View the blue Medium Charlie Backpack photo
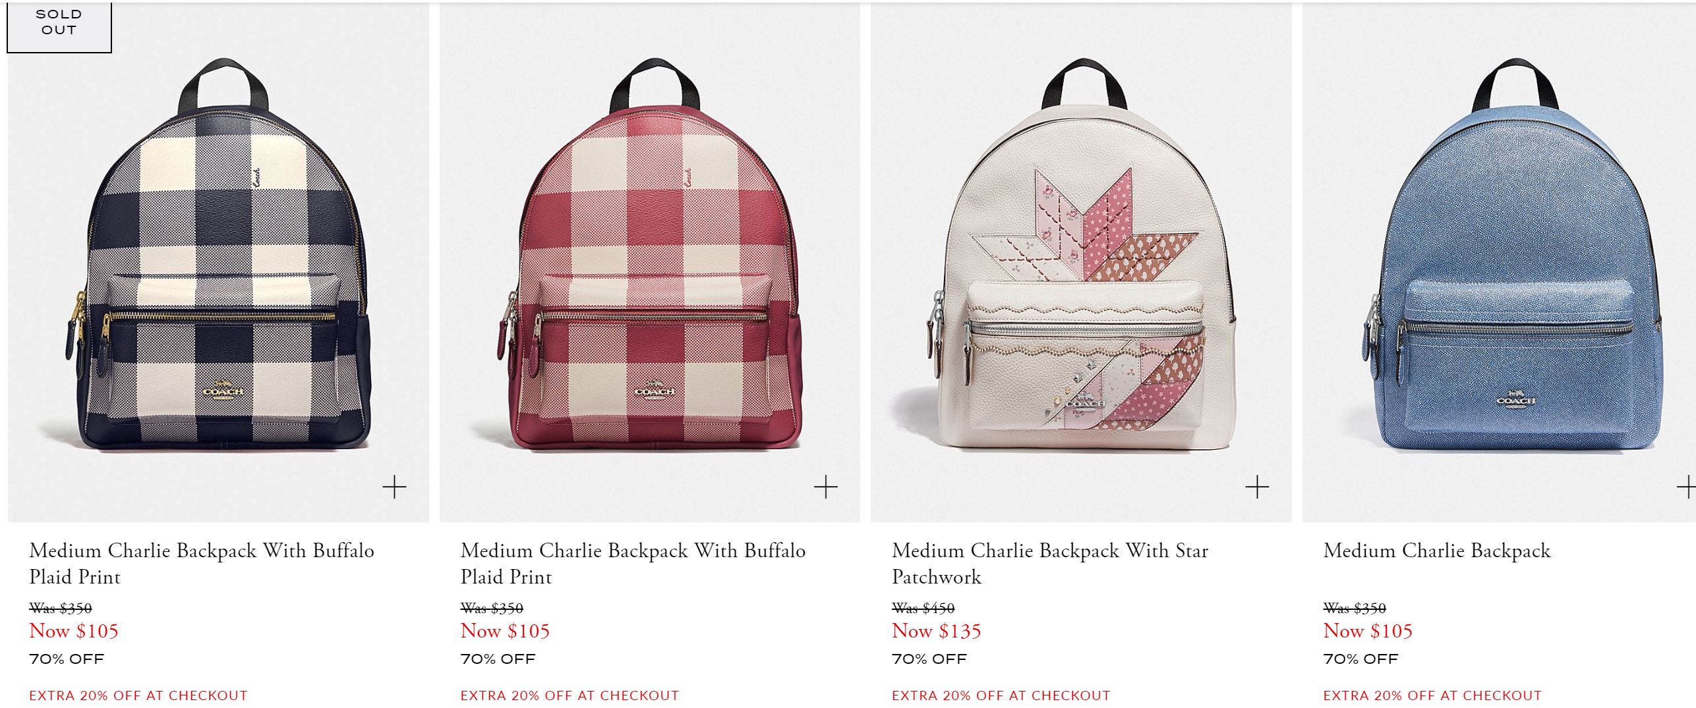This screenshot has width=1696, height=708. click(1499, 263)
